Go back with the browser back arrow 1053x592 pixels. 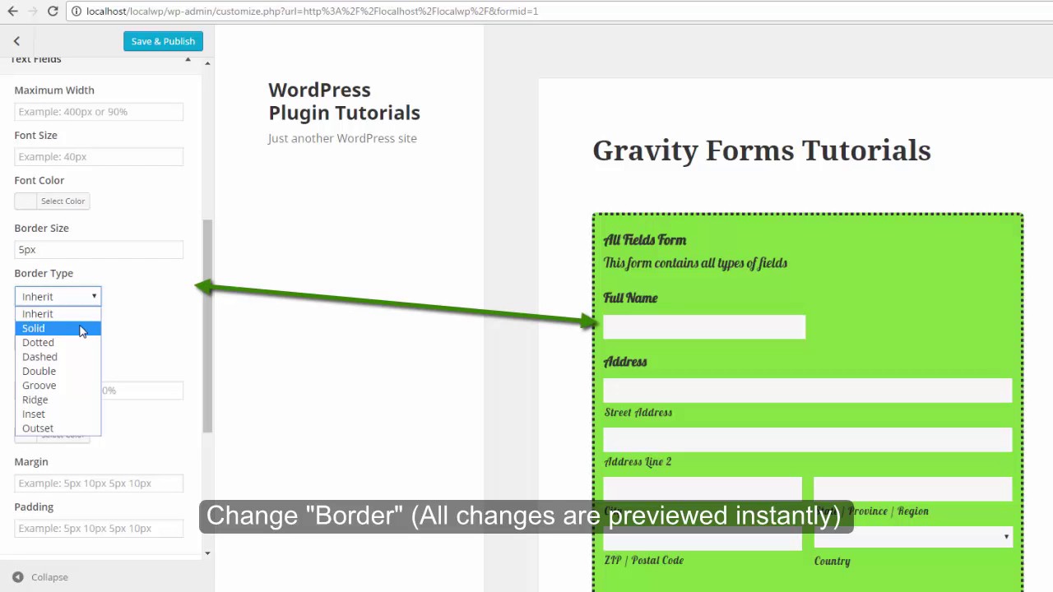coord(12,12)
